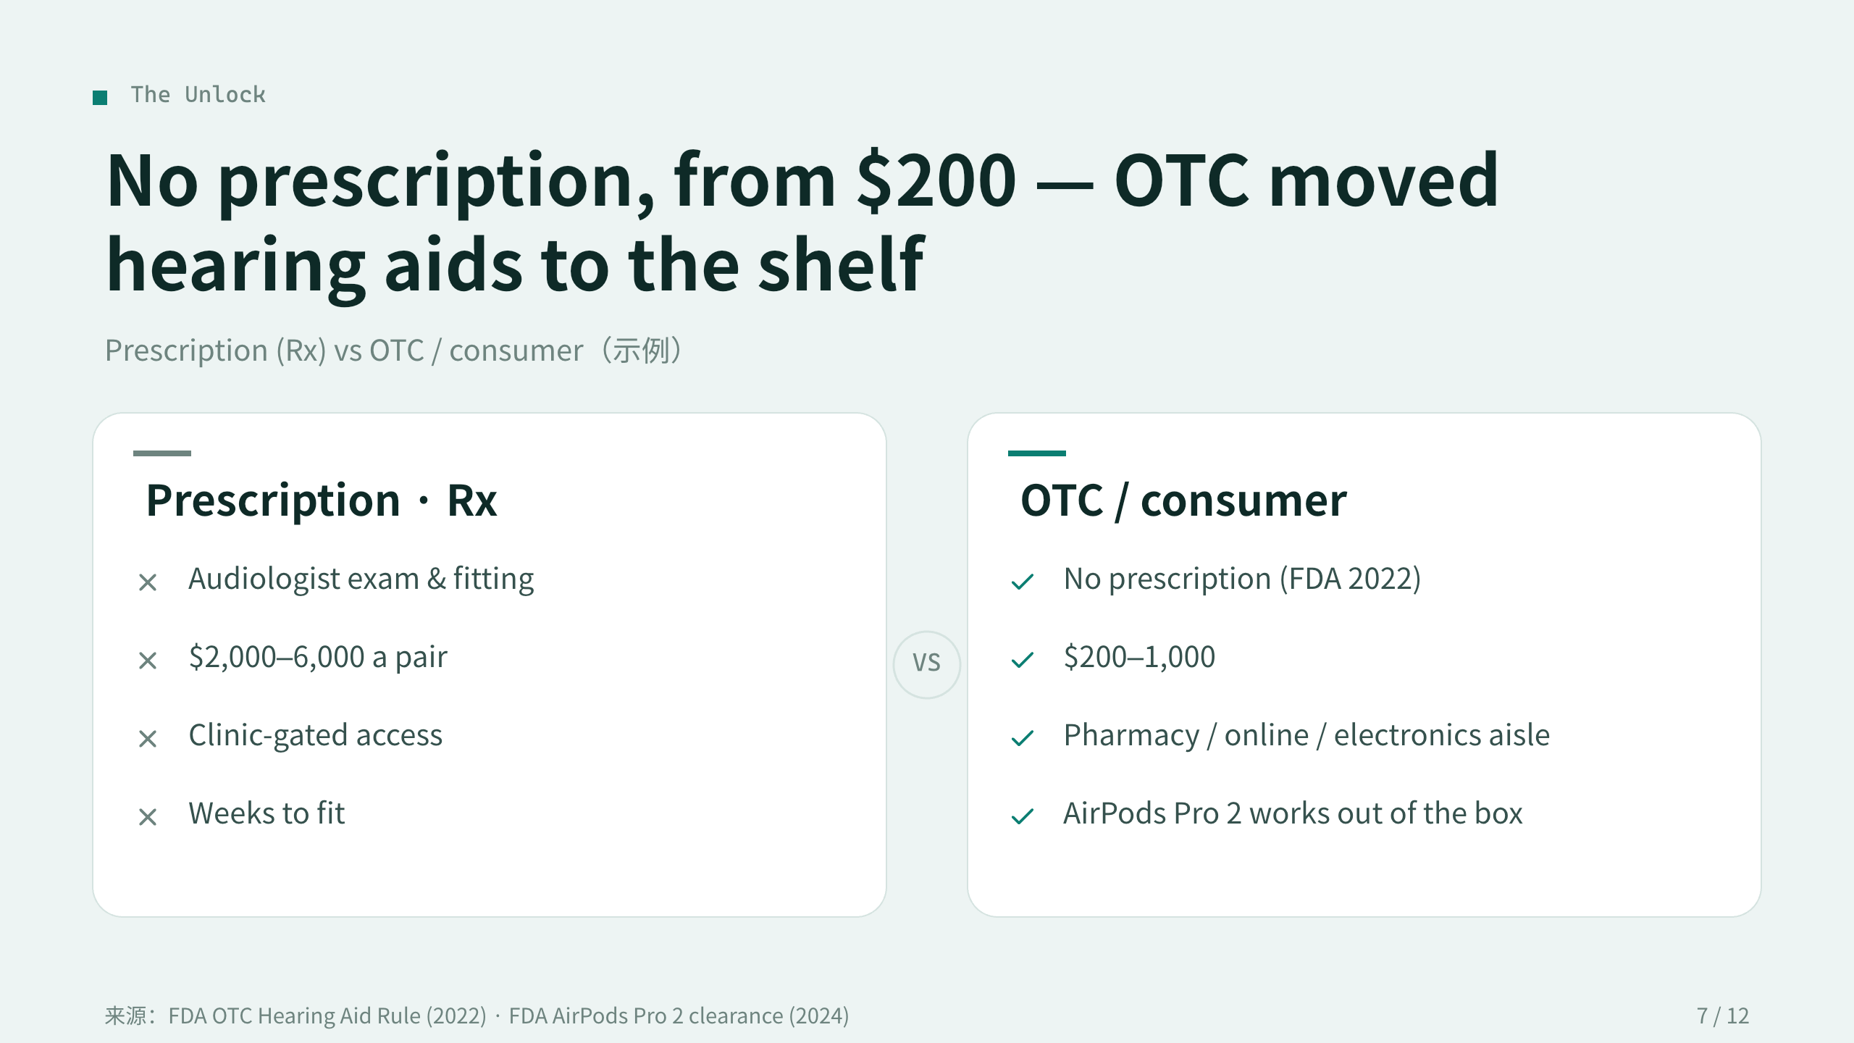Click the 7 / 12 page indicator
The image size is (1854, 1043).
[x=1723, y=1015]
